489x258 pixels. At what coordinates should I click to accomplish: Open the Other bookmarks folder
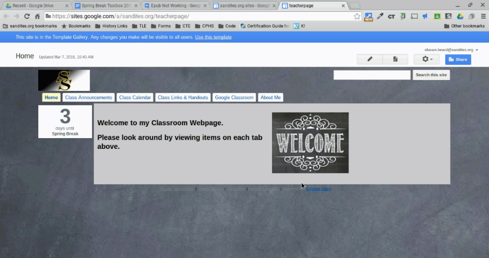click(x=464, y=26)
